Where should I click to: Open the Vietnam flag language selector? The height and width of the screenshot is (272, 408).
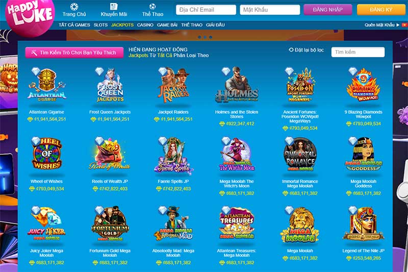404,25
